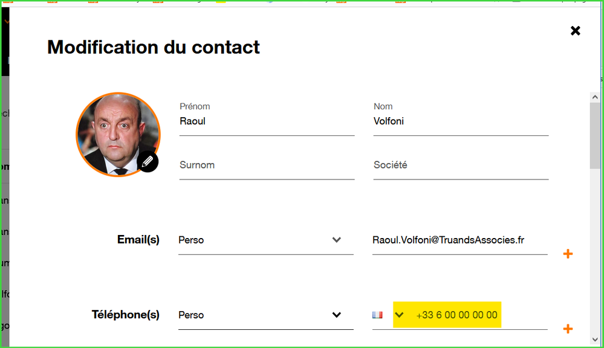Click the scrollbar up arrow
Viewport: 604px width, 348px height.
(595, 97)
